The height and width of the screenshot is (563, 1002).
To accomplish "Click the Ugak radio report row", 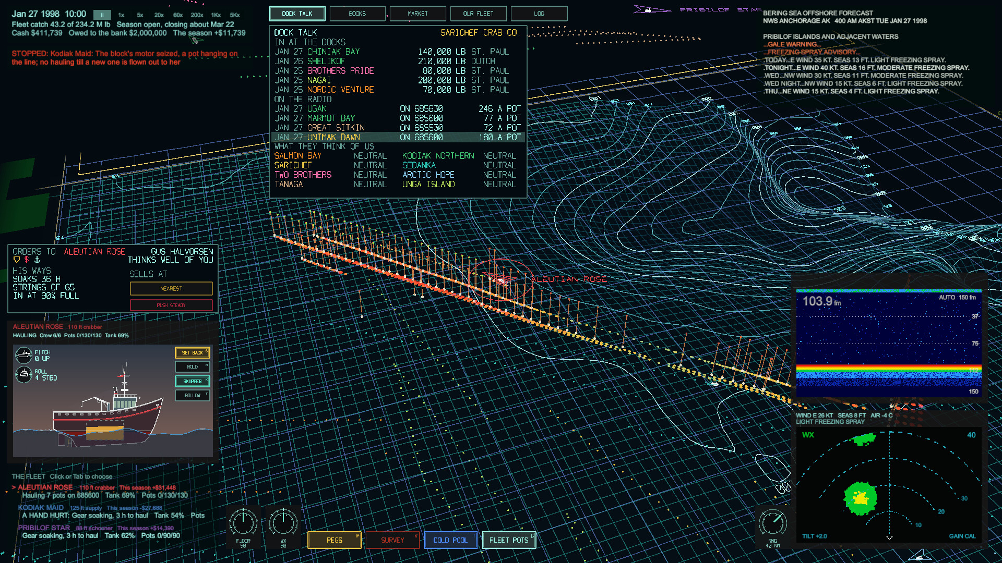I will 398,109.
